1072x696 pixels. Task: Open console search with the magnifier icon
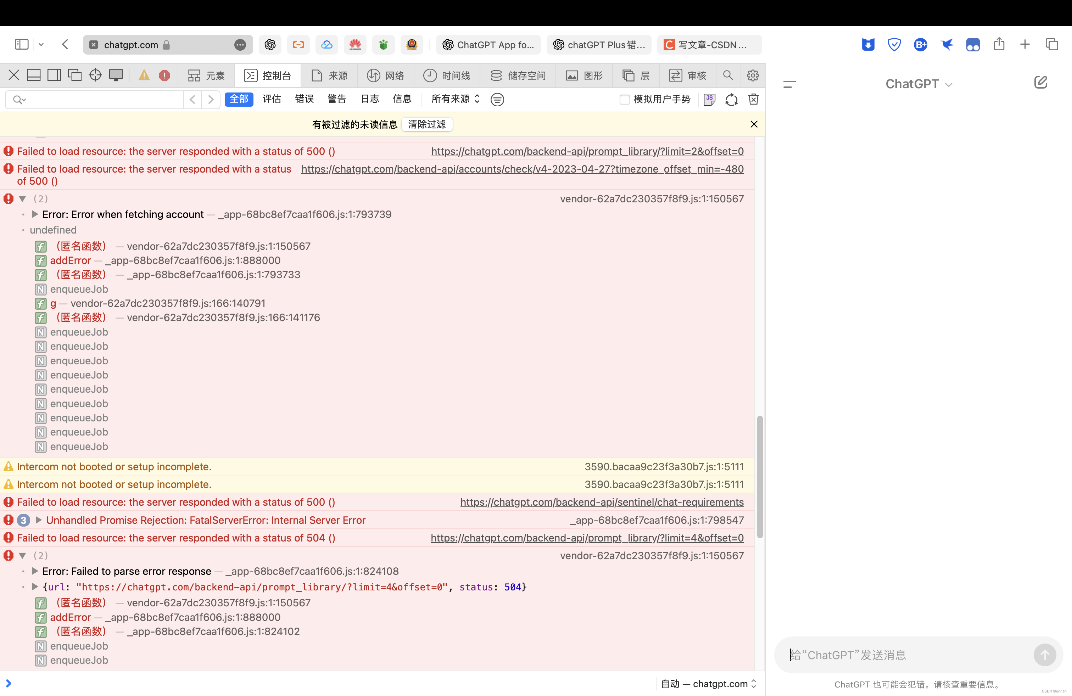point(728,75)
